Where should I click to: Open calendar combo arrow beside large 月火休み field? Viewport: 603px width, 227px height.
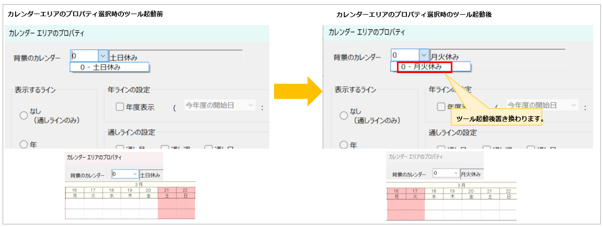tap(423, 55)
